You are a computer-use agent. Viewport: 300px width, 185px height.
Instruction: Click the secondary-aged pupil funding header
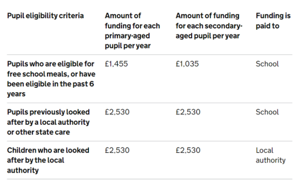coord(209,26)
